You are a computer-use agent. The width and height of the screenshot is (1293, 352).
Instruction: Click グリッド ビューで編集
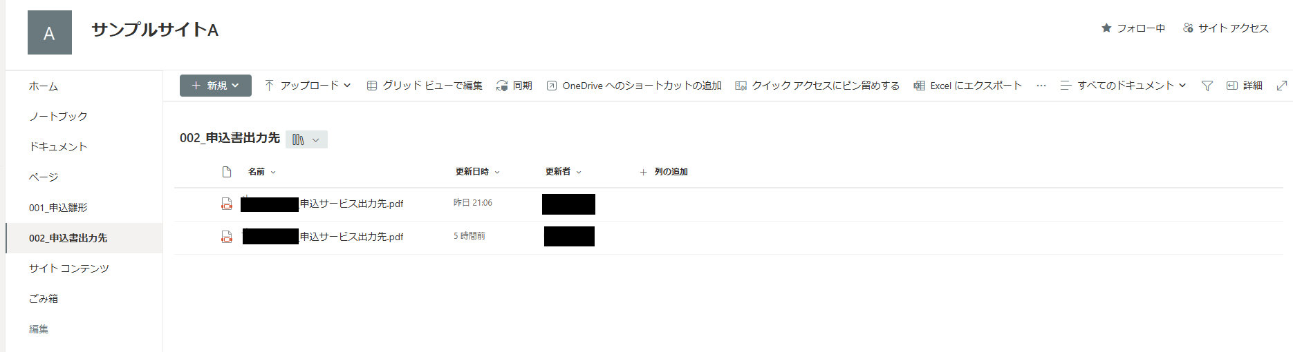tap(425, 86)
